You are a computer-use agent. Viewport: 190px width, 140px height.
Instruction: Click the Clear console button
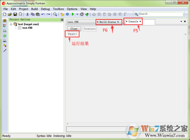[x=74, y=29]
